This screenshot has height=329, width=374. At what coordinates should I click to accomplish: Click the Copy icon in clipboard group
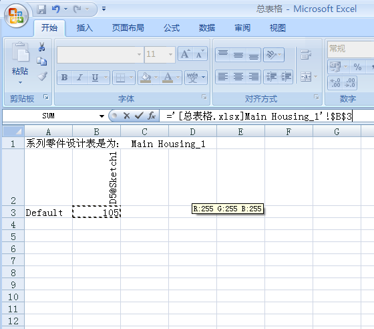click(x=42, y=62)
